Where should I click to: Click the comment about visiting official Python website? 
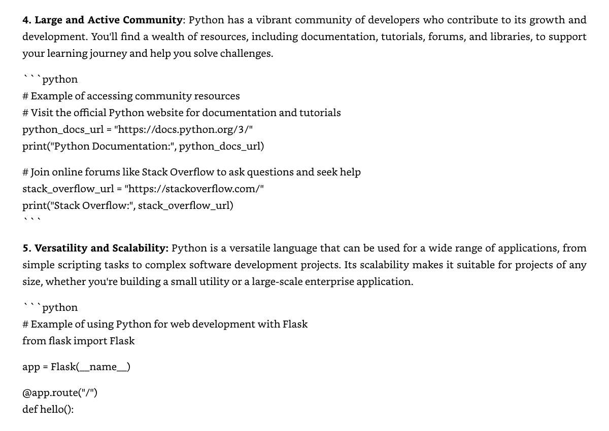tap(182, 113)
